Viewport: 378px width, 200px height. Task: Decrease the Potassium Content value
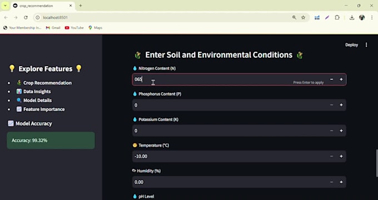[331, 131]
